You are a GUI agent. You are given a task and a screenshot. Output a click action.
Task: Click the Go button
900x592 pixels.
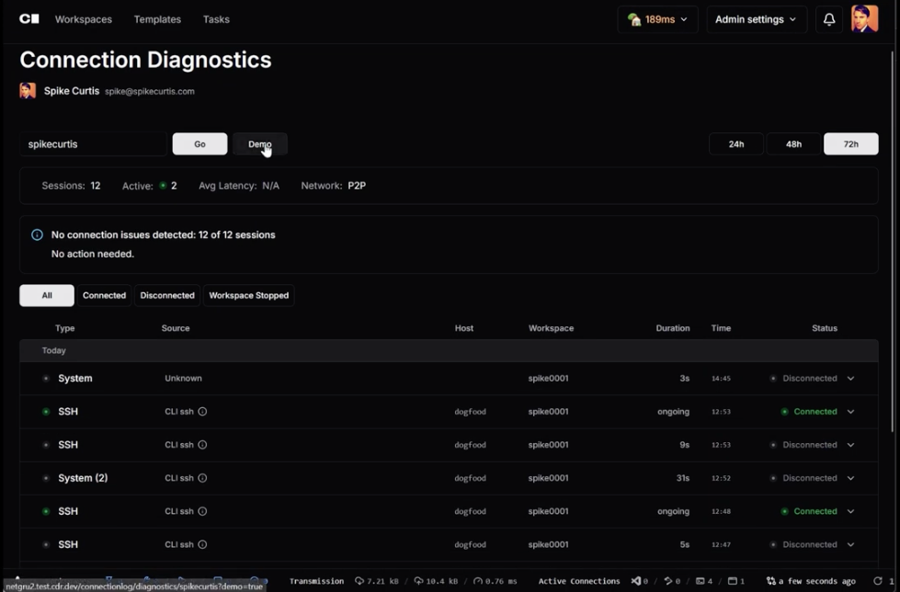coord(199,144)
